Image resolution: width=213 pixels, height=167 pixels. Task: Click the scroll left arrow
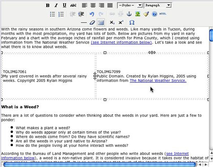coord(200,165)
